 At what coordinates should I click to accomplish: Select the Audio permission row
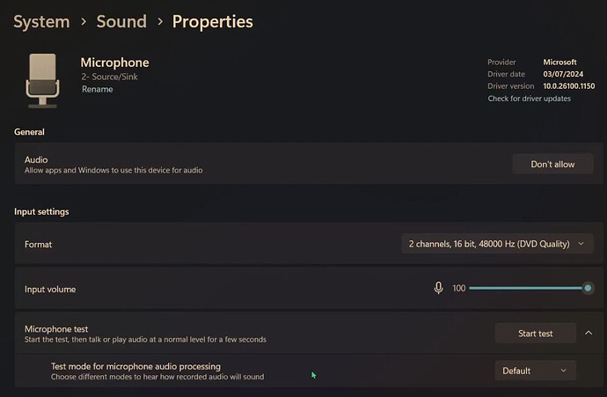pyautogui.click(x=264, y=165)
